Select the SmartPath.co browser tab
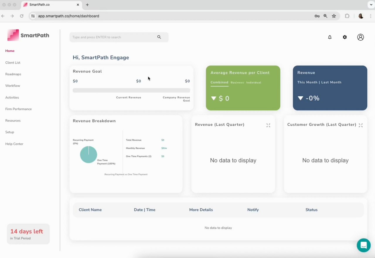The height and width of the screenshot is (258, 375). [51, 5]
